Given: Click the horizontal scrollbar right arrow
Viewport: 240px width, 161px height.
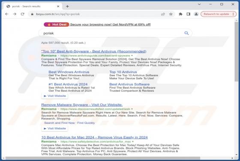Looking at the screenshot, I should (232, 158).
